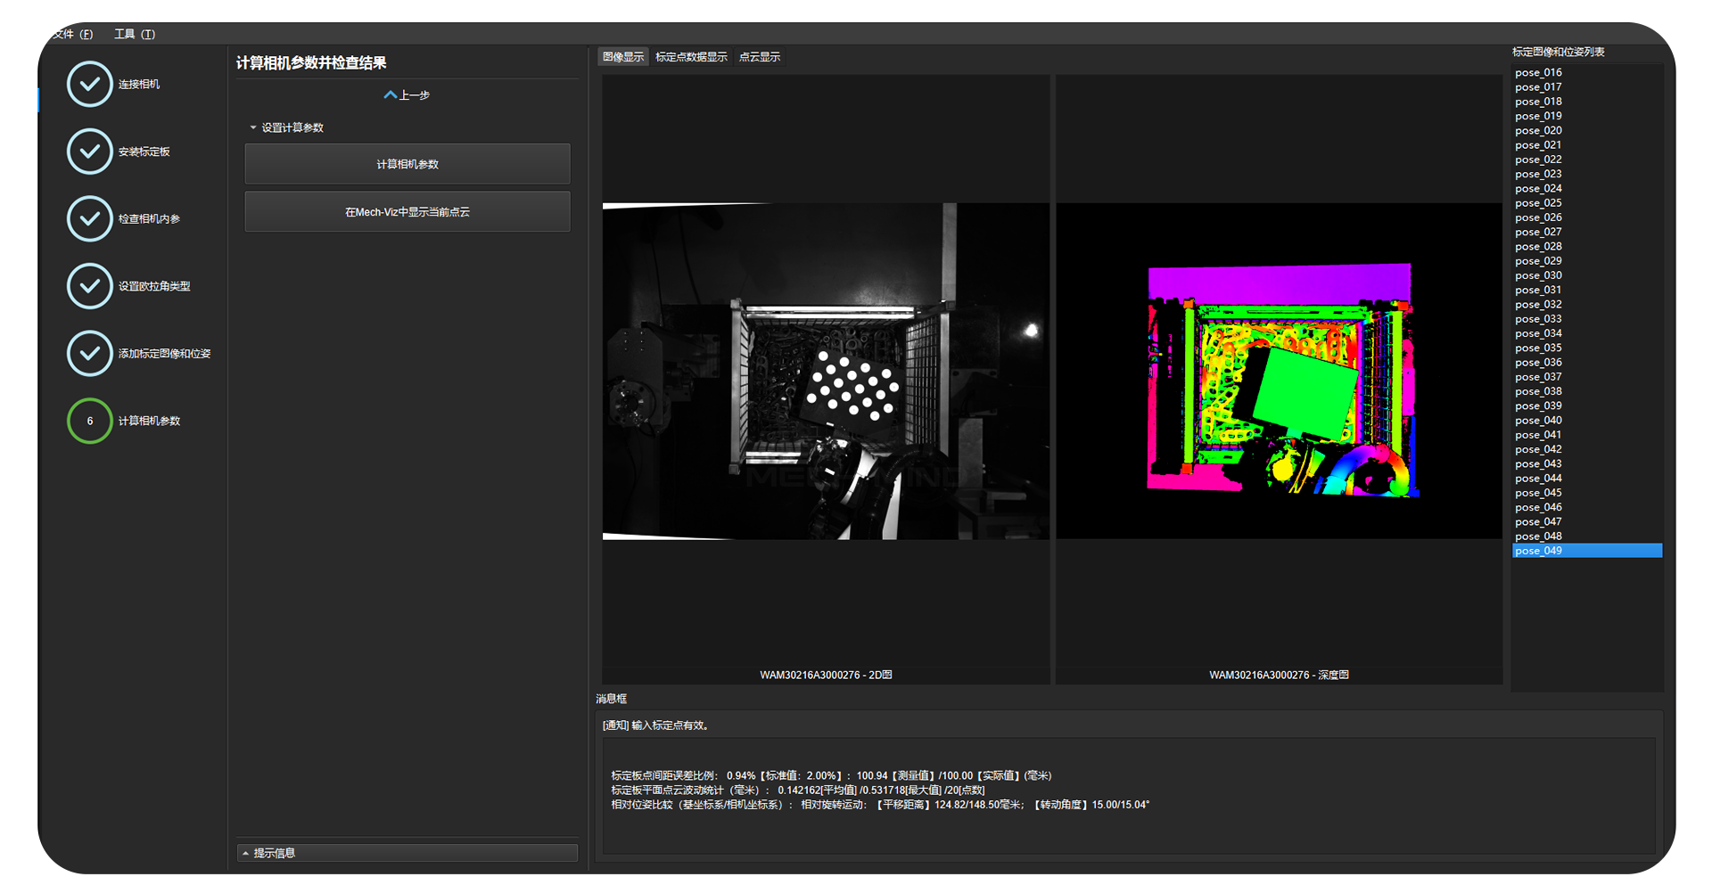Select pose_029 in the pose list
The image size is (1712, 893).
click(x=1587, y=260)
